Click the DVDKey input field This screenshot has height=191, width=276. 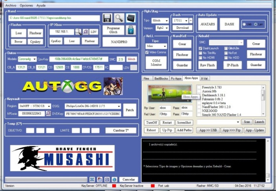click(x=93, y=114)
